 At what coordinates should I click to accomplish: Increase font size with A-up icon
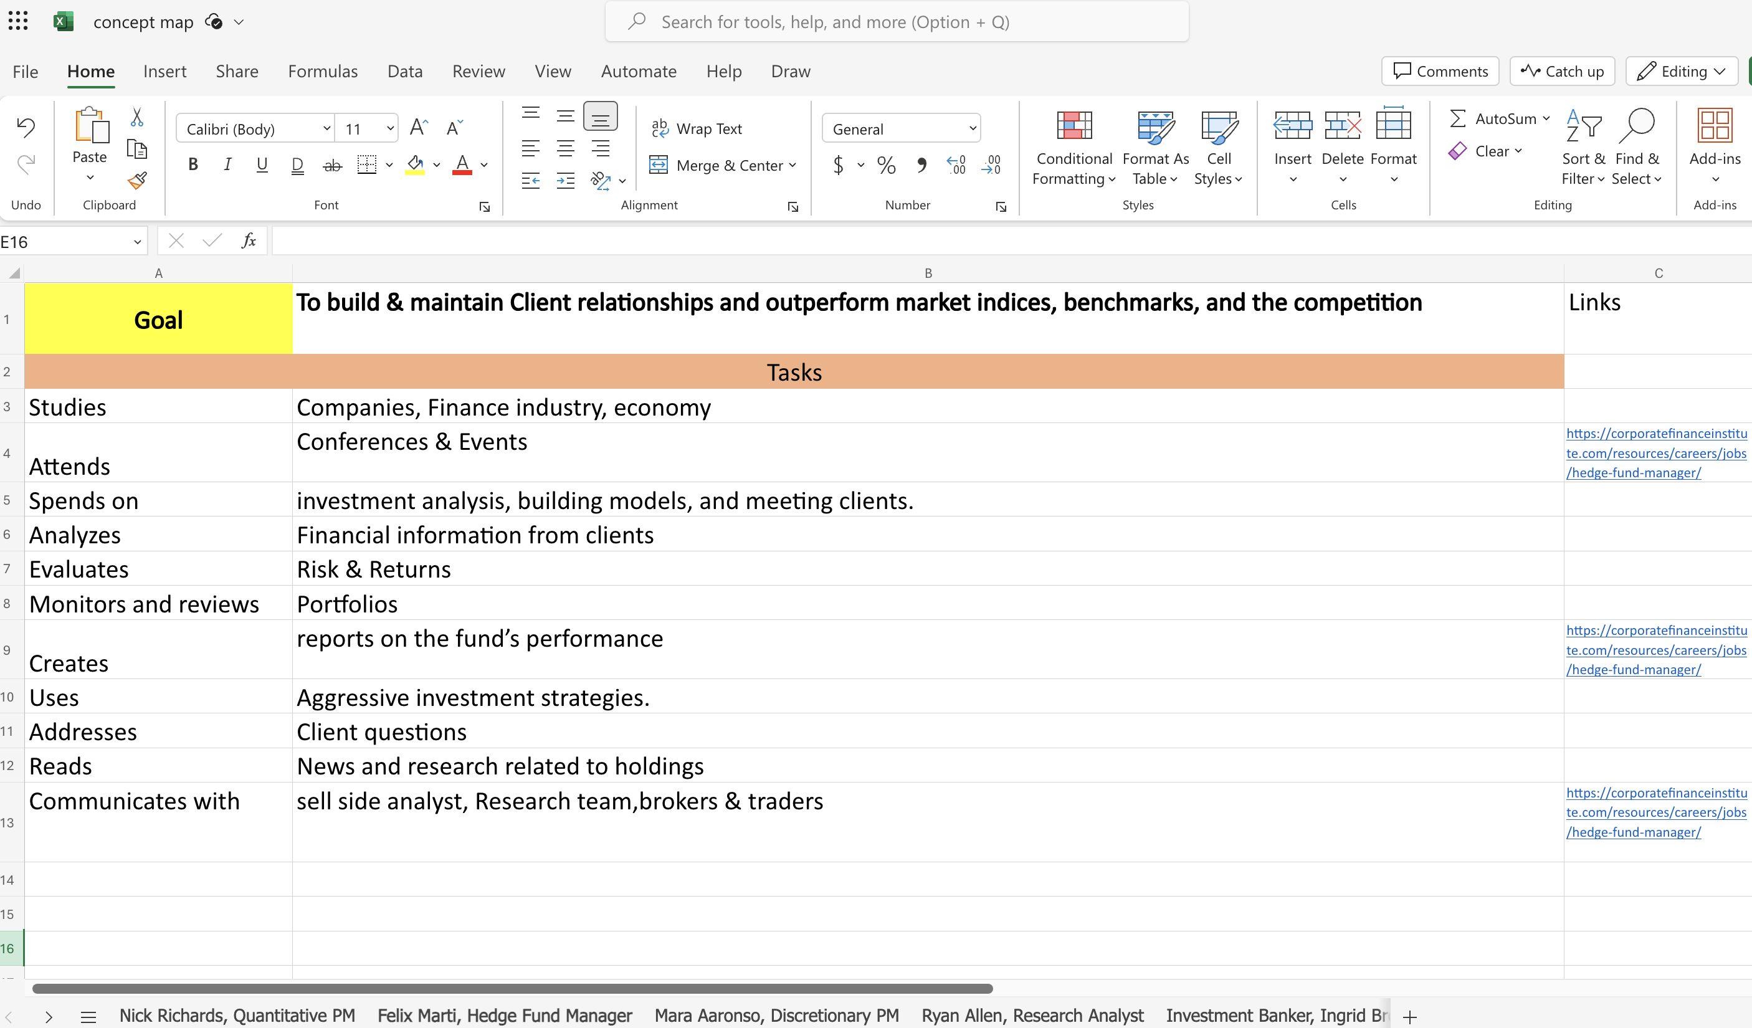(x=419, y=128)
